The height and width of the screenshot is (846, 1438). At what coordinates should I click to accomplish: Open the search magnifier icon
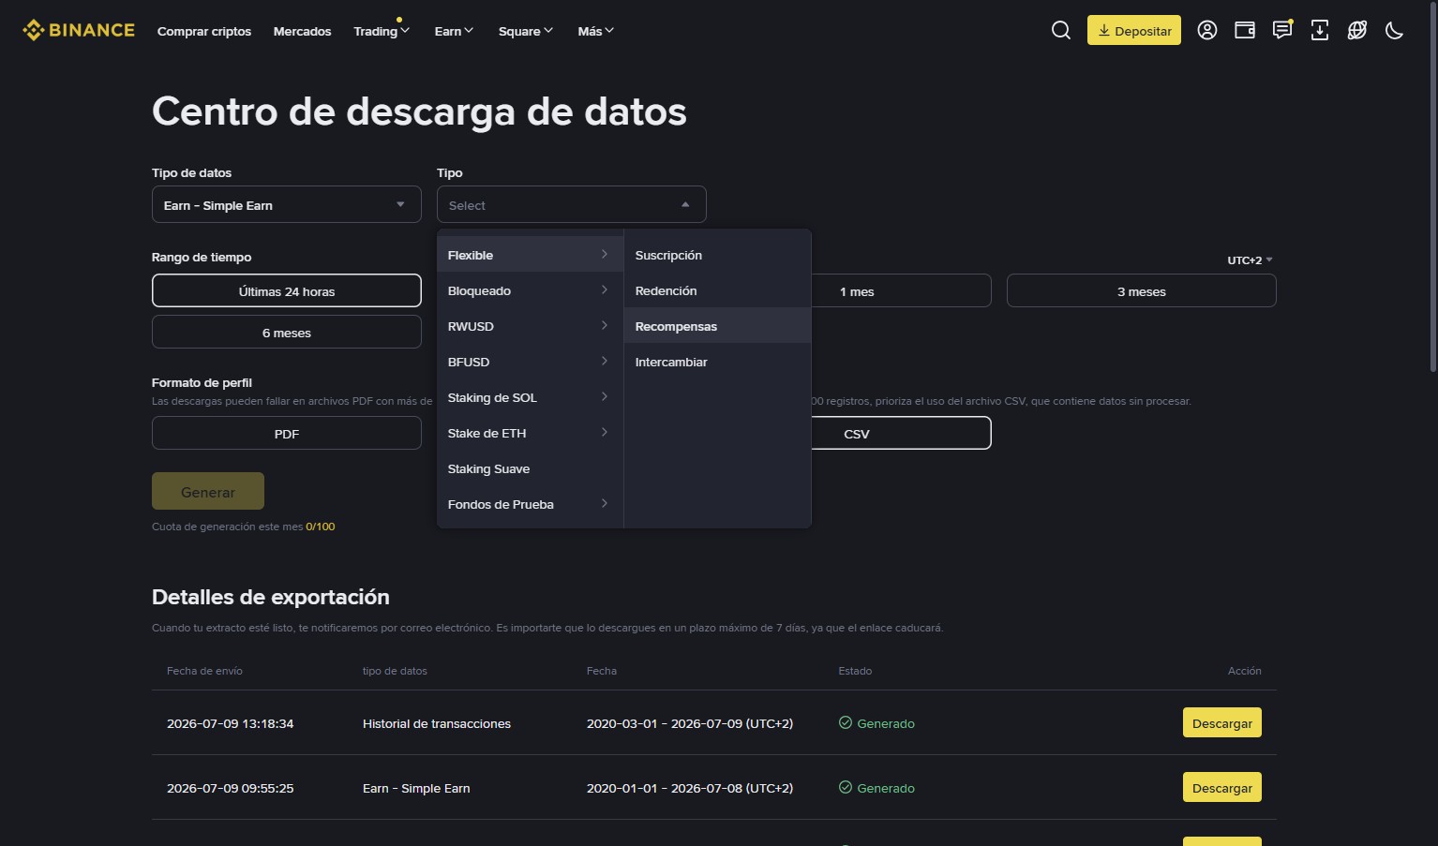[1061, 30]
